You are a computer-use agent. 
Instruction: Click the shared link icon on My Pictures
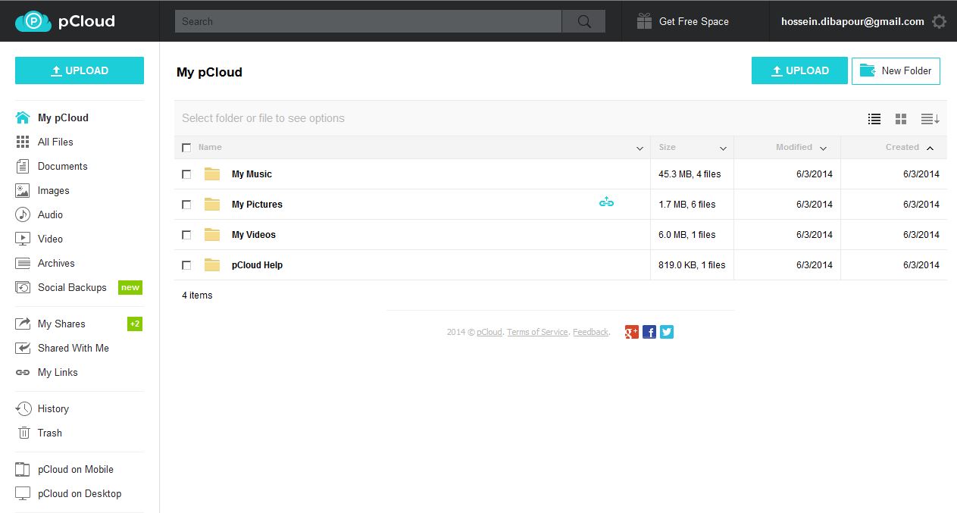(606, 202)
